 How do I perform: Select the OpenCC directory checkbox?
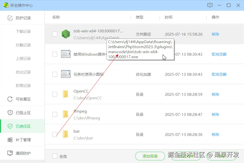coord(55,94)
